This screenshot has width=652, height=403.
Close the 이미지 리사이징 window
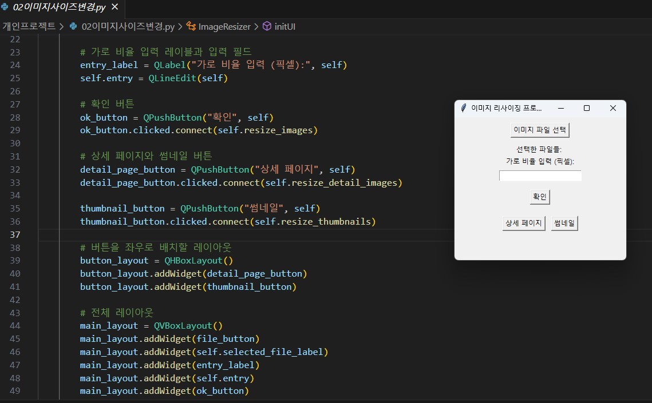(x=613, y=108)
